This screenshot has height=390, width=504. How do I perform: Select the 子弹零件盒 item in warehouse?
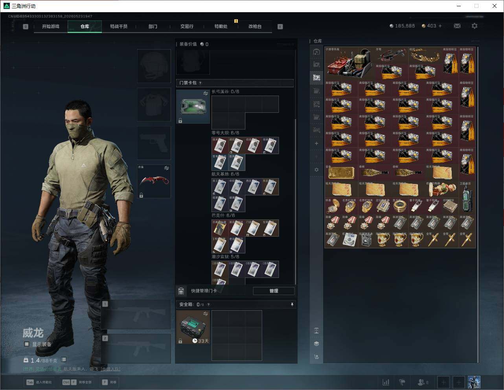(349, 63)
